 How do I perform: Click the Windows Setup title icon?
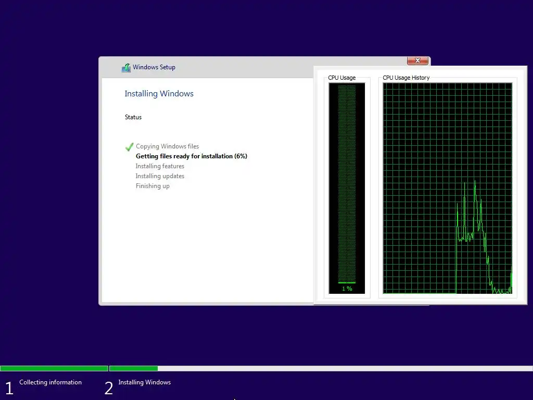click(x=126, y=67)
